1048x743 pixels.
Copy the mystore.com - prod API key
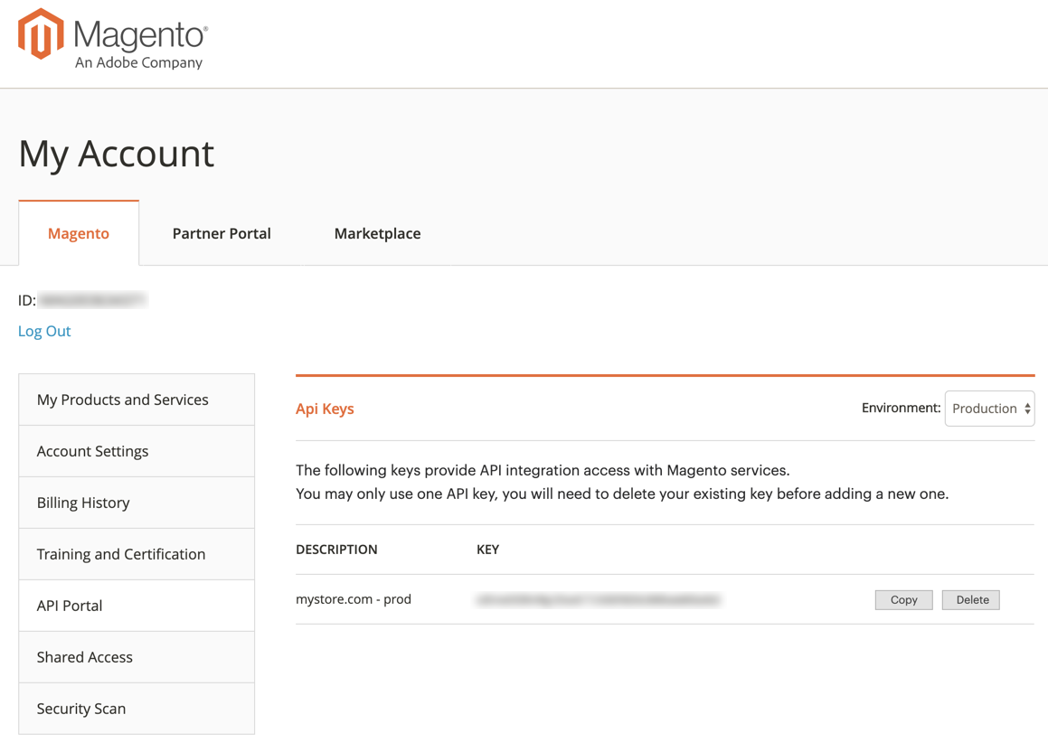903,600
